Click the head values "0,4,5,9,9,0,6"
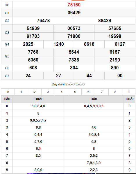136x174 pixels. tap(94, 106)
